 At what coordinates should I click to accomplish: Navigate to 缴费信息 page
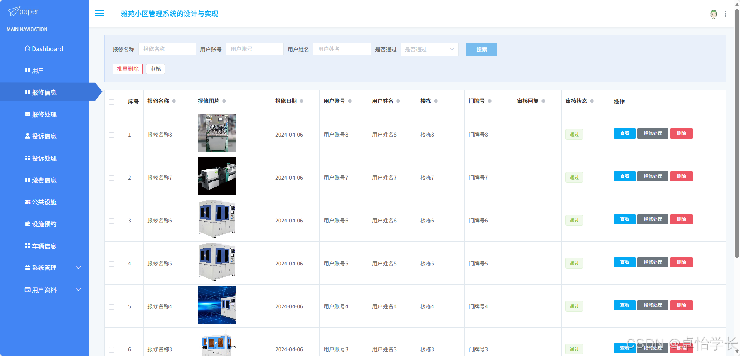pos(45,180)
